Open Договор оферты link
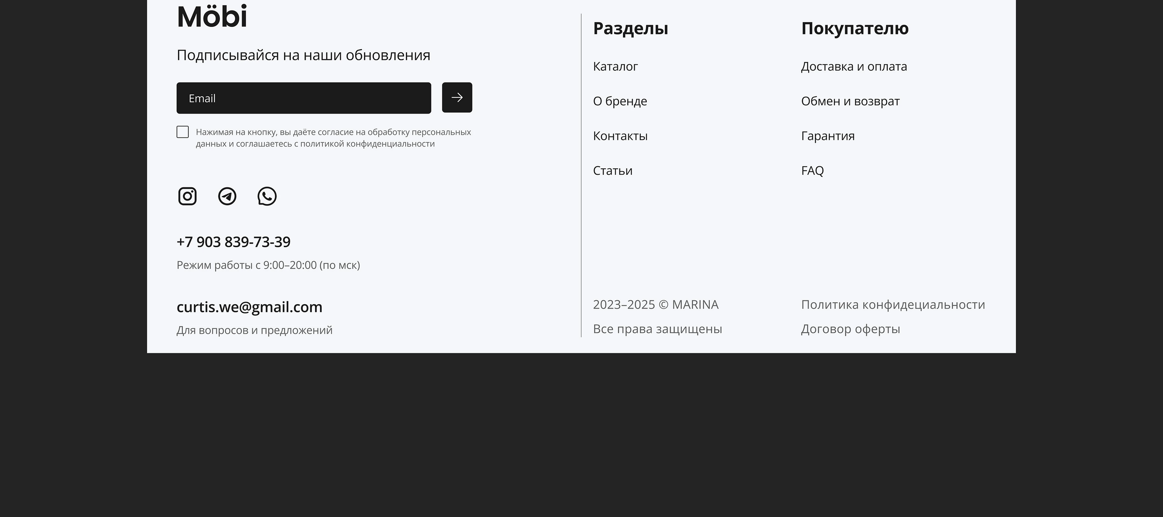This screenshot has height=517, width=1163. click(850, 329)
